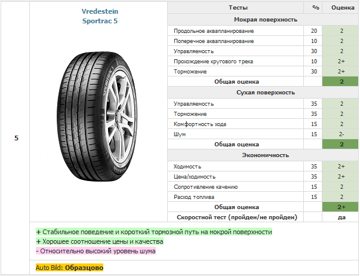Select the 'Шум' row label

tap(180, 134)
